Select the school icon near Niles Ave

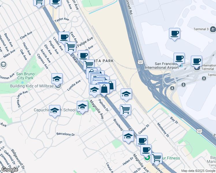tap(3, 65)
